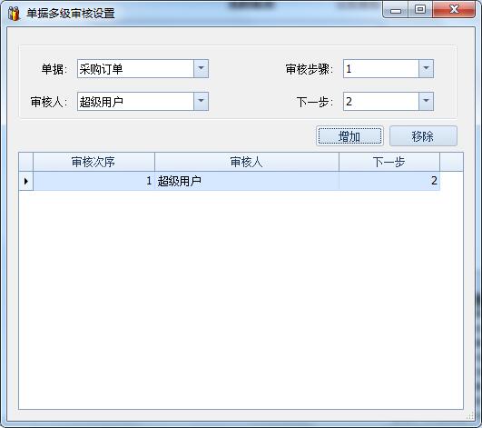Sort by the 审核次序 column header
The image size is (482, 428).
[93, 162]
